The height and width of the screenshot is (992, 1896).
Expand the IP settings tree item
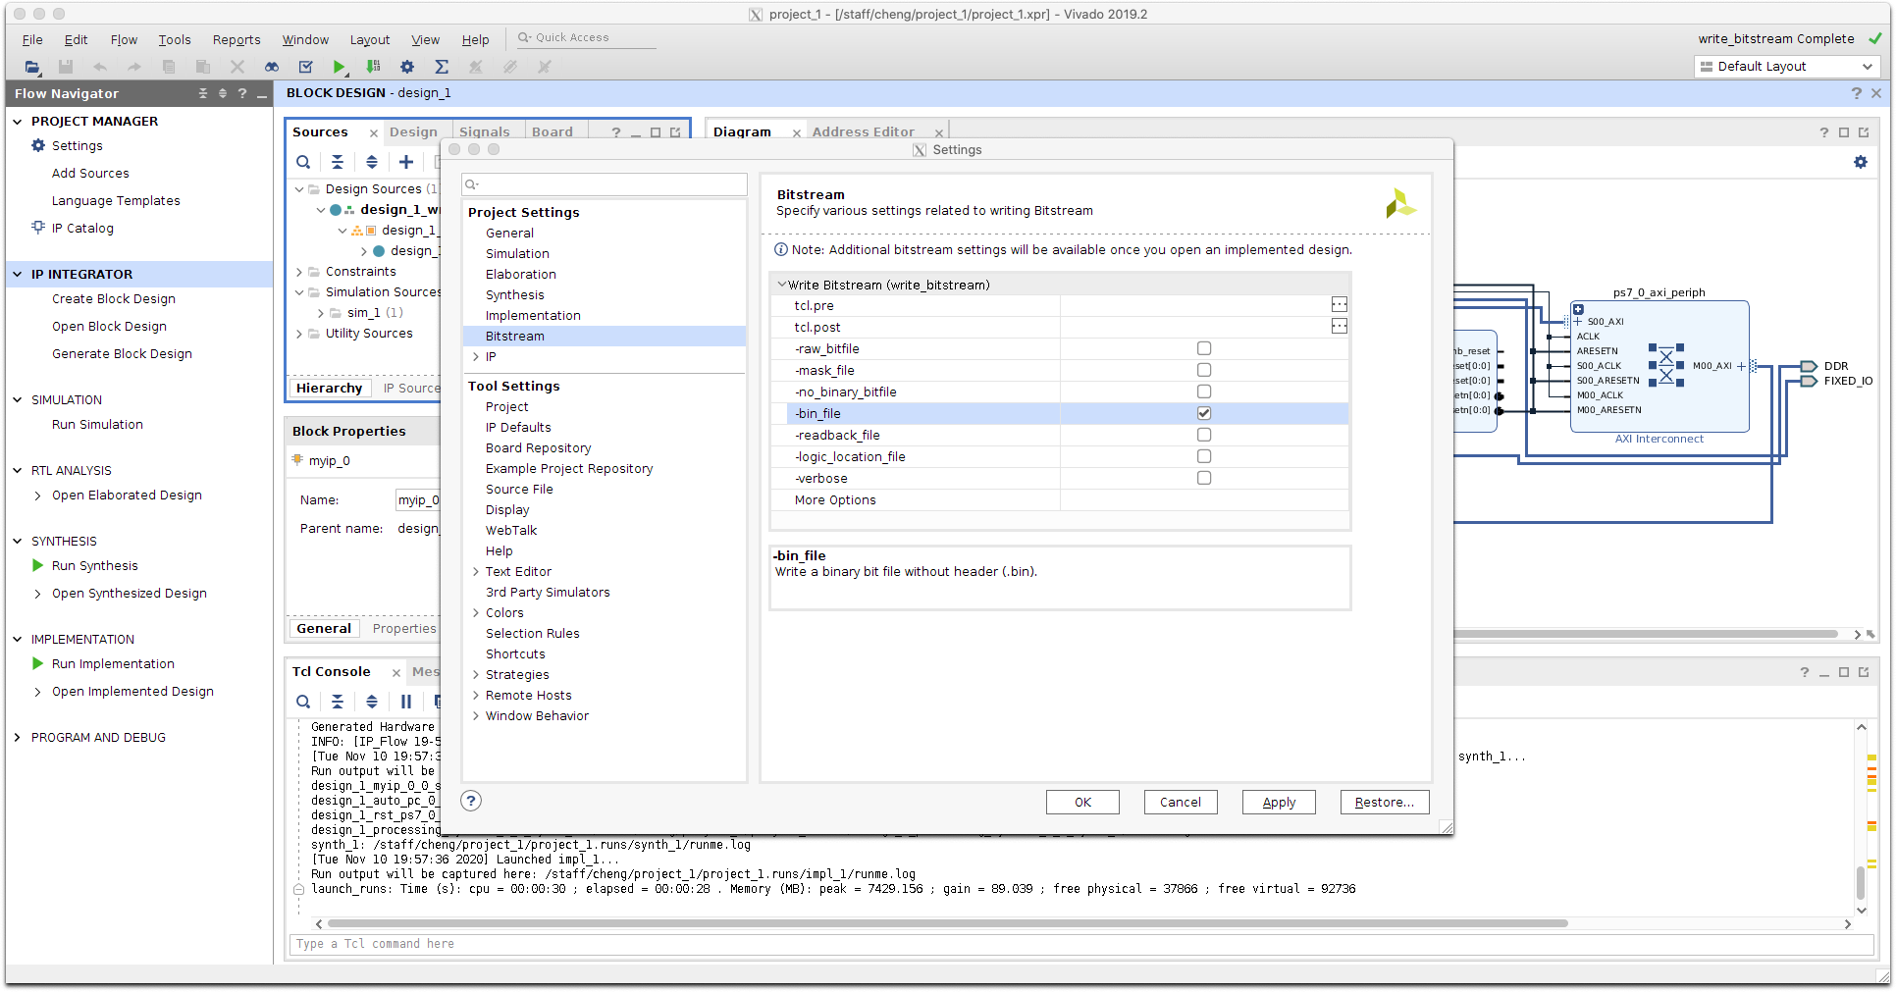(x=476, y=357)
